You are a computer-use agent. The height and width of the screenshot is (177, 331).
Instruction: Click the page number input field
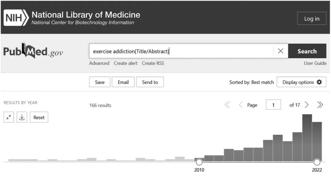click(x=273, y=105)
